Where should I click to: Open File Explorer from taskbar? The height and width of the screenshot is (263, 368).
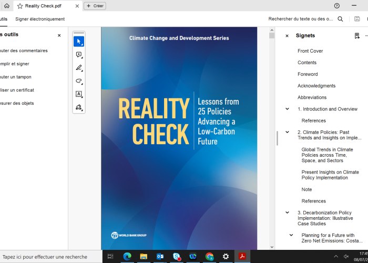click(x=144, y=257)
